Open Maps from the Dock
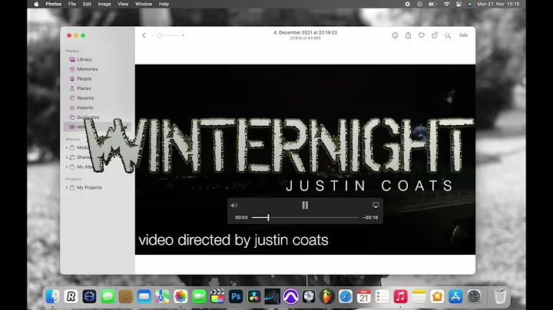The height and width of the screenshot is (310, 553). (162, 296)
